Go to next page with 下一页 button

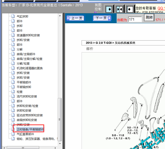[x=102, y=18]
